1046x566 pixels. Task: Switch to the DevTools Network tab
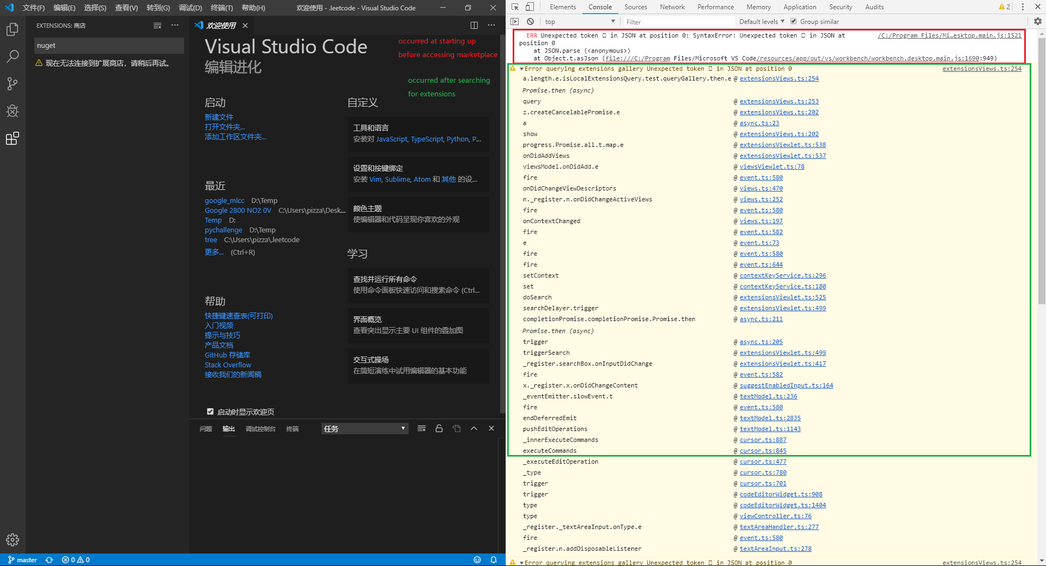click(x=672, y=7)
